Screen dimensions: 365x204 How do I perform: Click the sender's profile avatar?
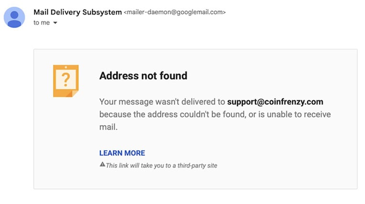(15, 17)
